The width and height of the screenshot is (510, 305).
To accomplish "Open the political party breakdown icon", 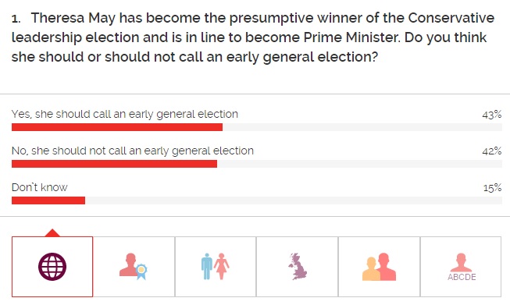I will (134, 267).
